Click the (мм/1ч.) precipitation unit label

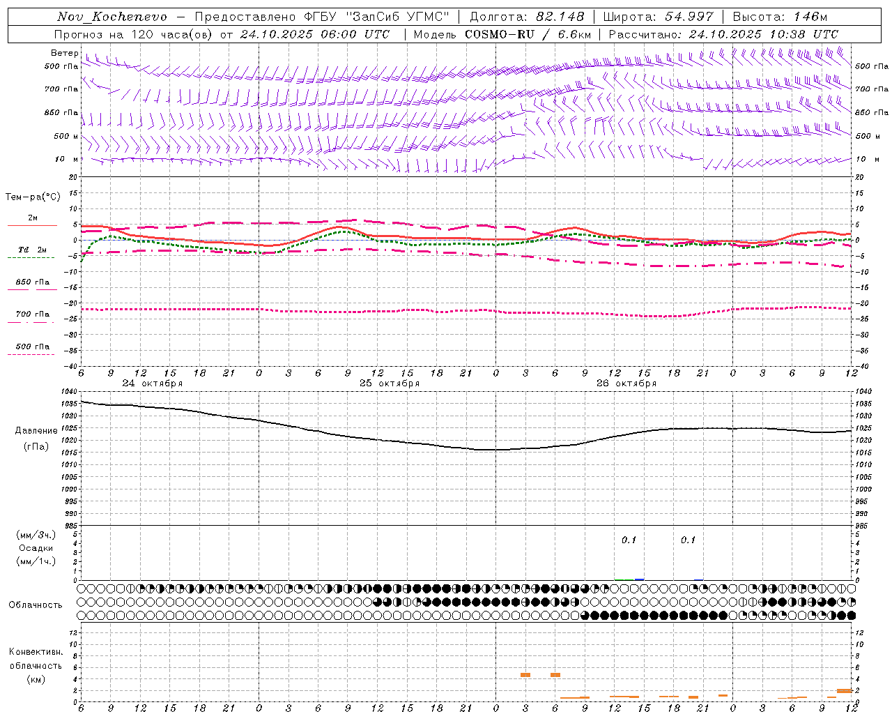pyautogui.click(x=36, y=562)
